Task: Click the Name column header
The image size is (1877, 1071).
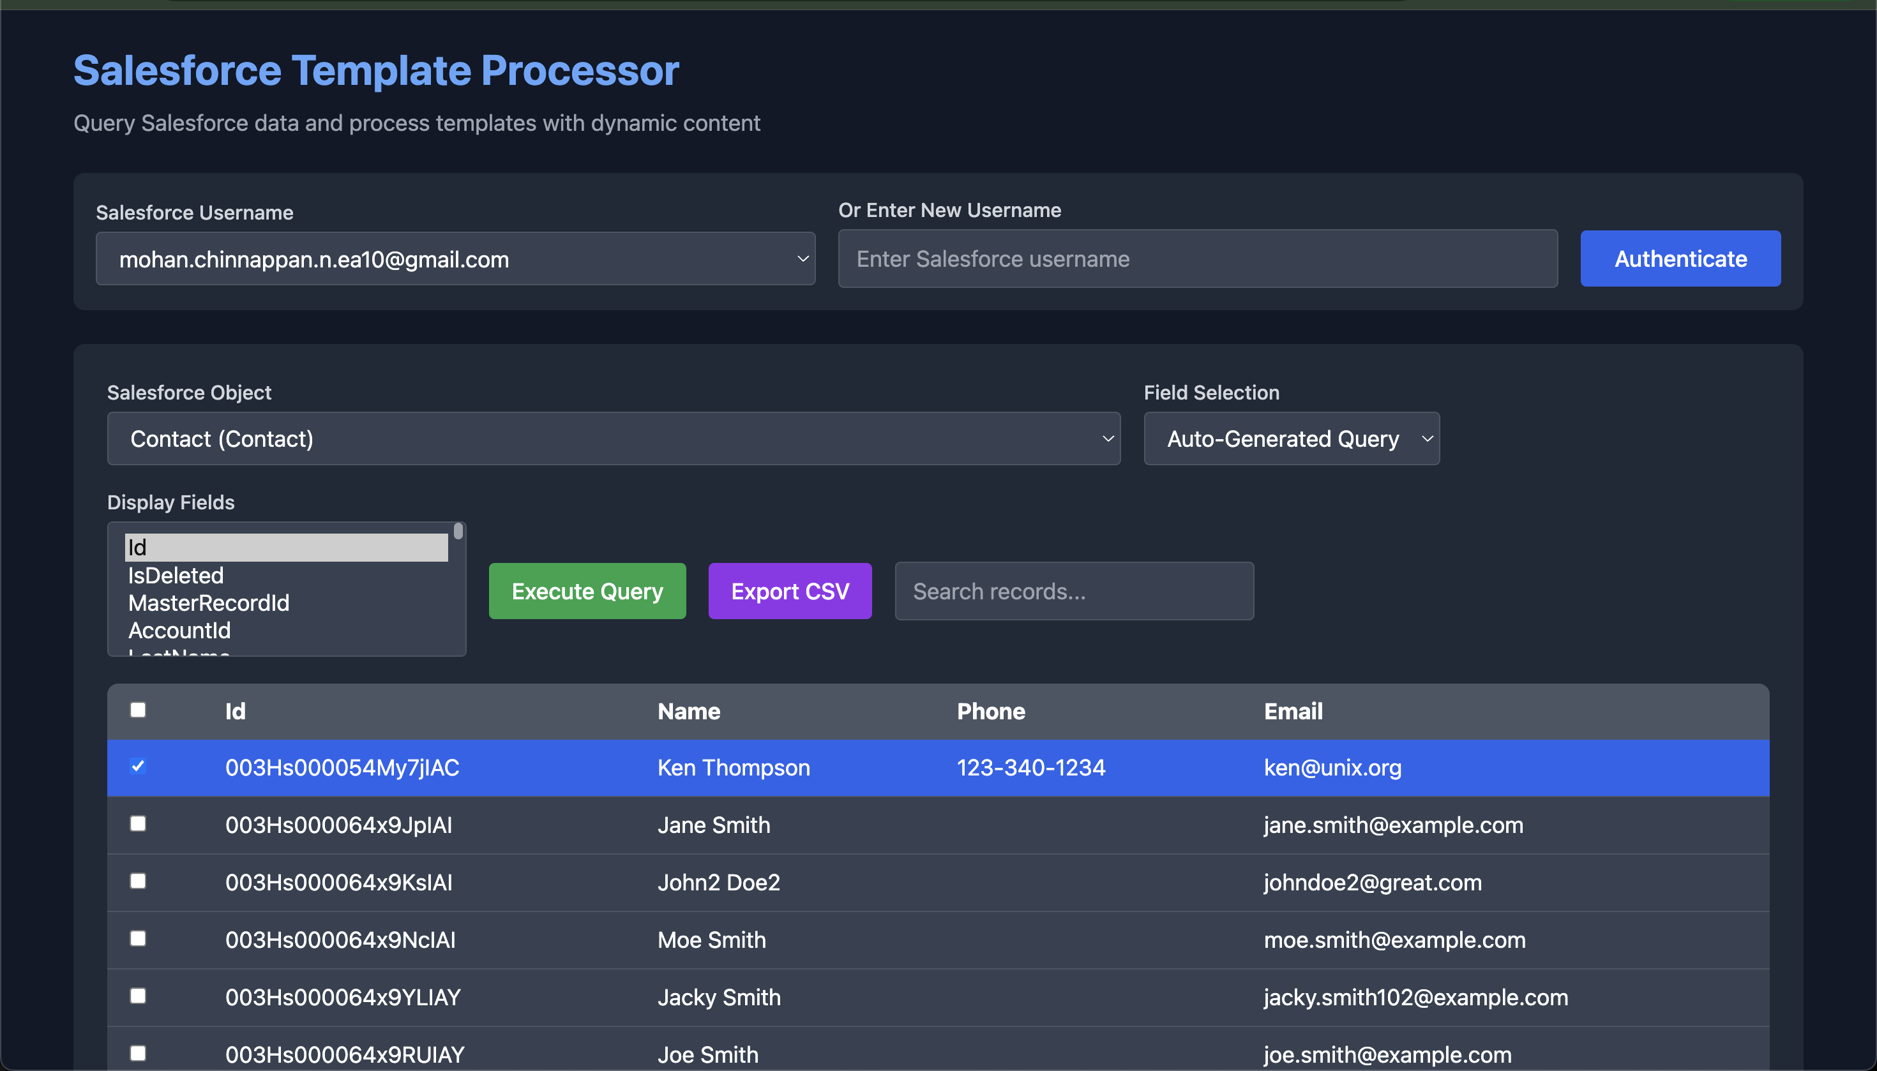Action: 688,711
